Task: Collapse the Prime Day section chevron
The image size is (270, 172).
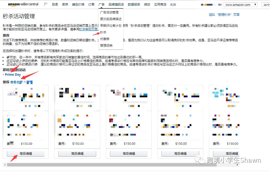Action: (4, 75)
